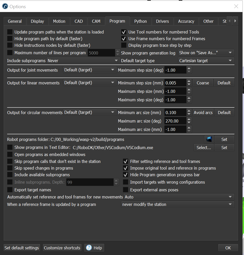Enable Hide program path by default
Viewport: 244px width, 255px height.
click(10, 39)
